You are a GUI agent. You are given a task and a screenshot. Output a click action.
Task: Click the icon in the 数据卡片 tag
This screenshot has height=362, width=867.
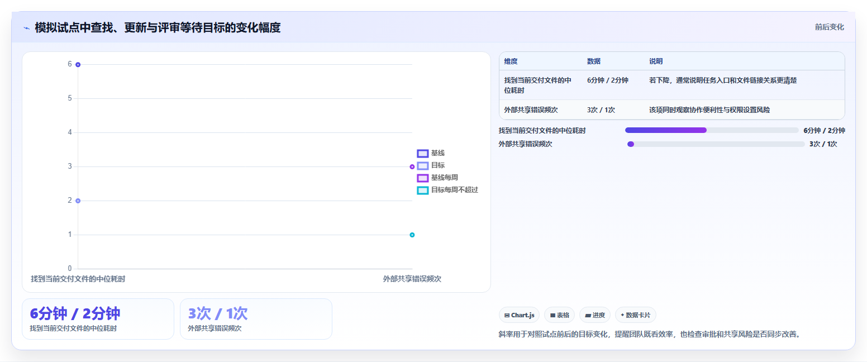pyautogui.click(x=622, y=315)
